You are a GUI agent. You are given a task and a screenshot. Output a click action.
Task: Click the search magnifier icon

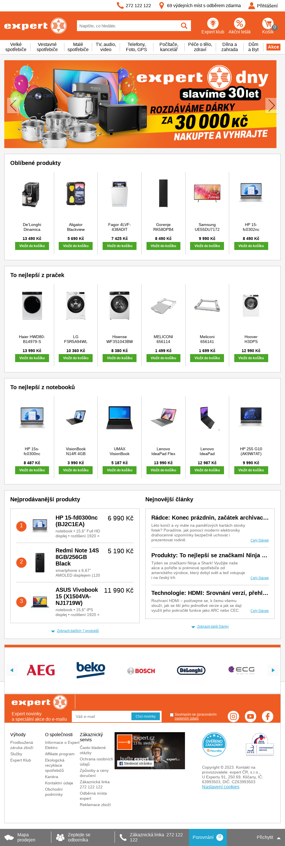(x=184, y=26)
